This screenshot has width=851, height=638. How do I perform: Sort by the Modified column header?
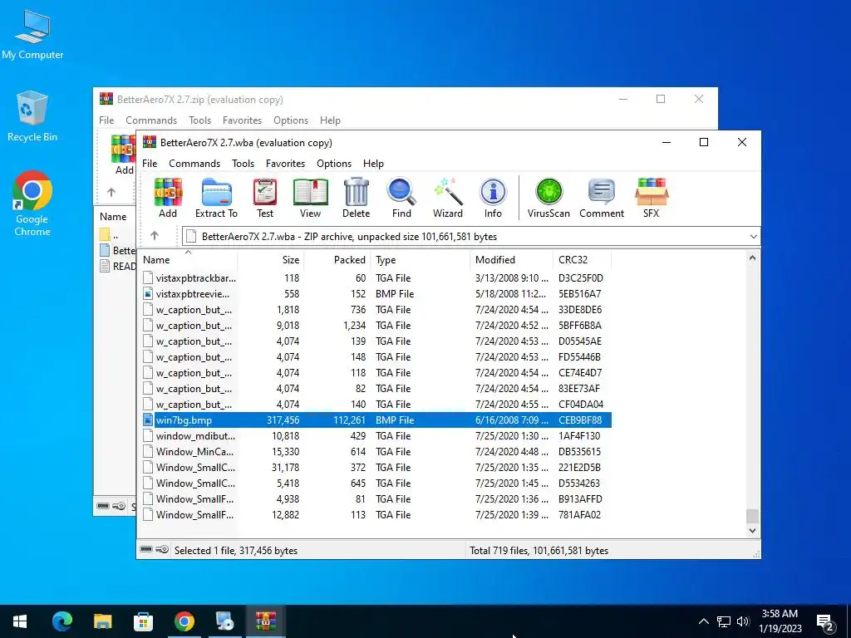pos(511,260)
